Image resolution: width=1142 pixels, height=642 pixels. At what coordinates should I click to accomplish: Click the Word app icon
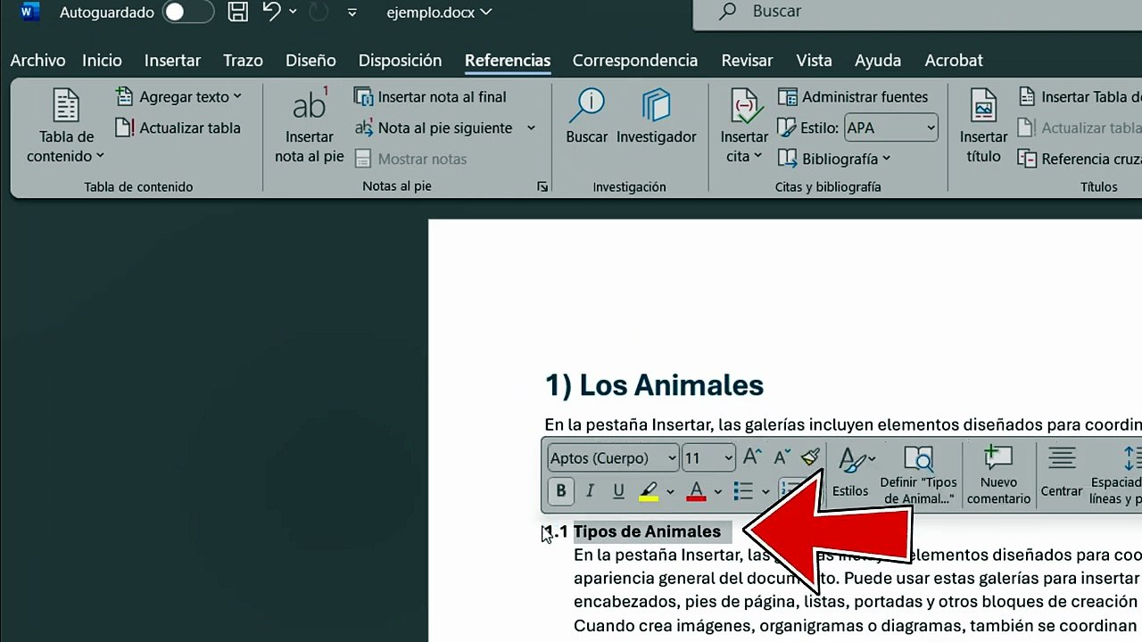point(29,12)
